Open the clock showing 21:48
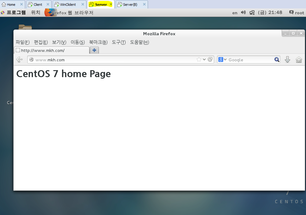This screenshot has width=306, height=215. click(x=270, y=12)
